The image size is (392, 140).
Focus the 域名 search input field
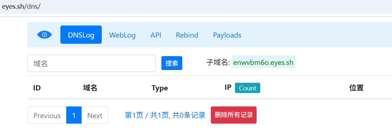(x=92, y=63)
